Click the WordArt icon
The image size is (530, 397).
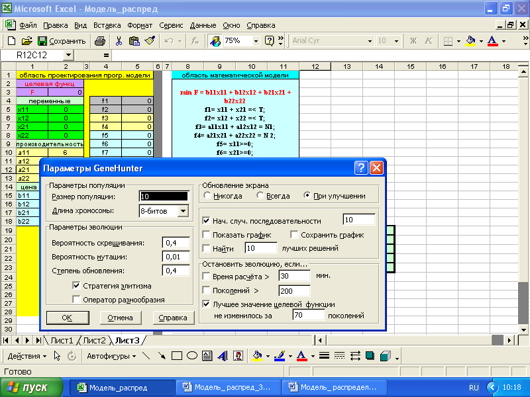coord(223,356)
